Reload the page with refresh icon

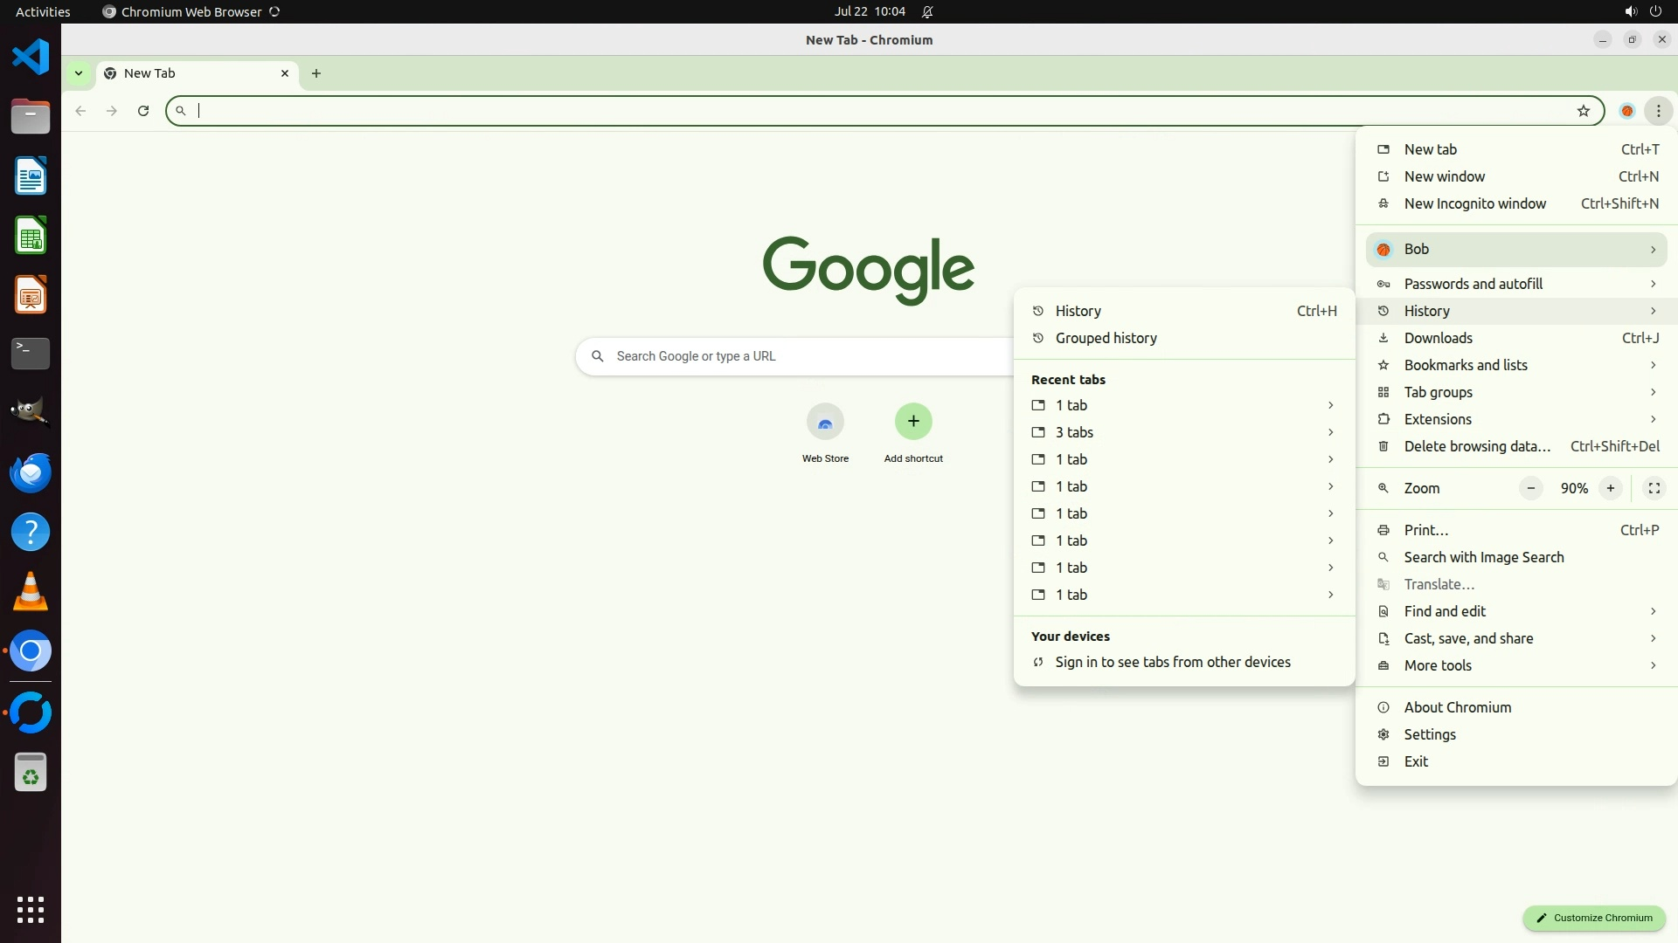(143, 111)
